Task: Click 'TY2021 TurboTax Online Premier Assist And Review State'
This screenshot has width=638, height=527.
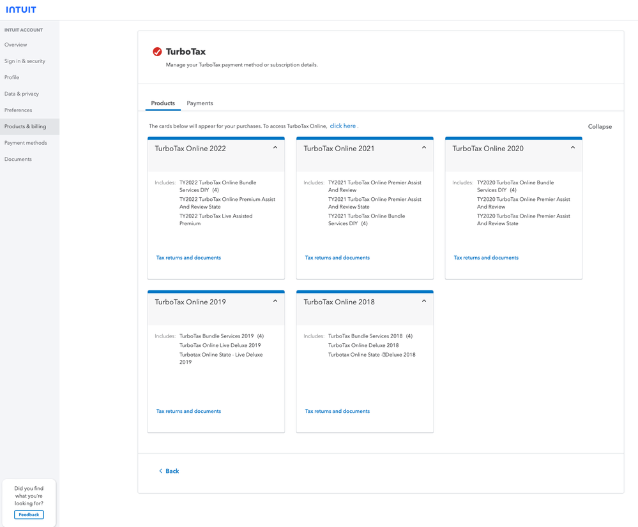Action: (x=375, y=203)
